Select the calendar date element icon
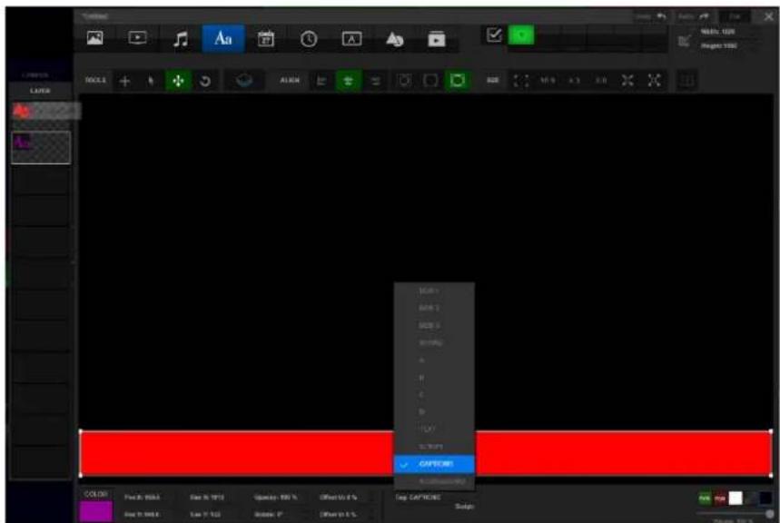Viewport: 780px width, 523px height. tap(266, 38)
